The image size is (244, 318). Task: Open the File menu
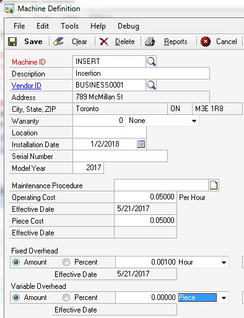[x=19, y=26]
